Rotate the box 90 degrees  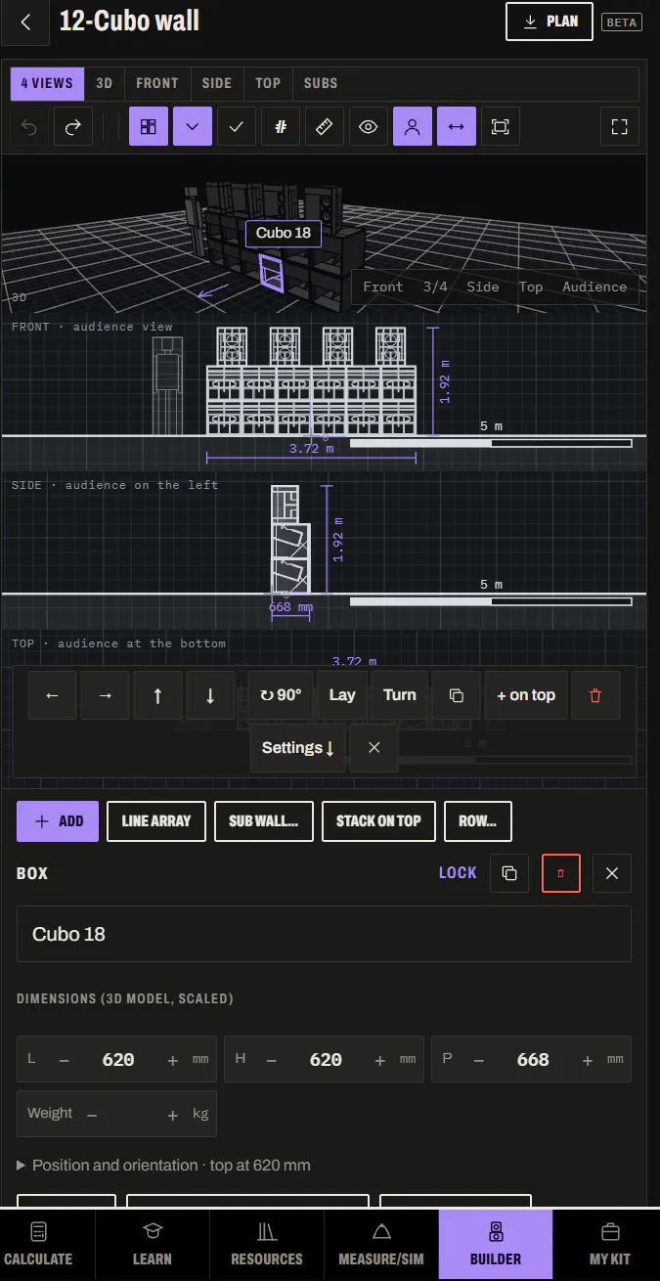[x=281, y=695]
